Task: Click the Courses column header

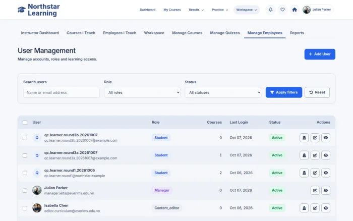Action: click(214, 122)
